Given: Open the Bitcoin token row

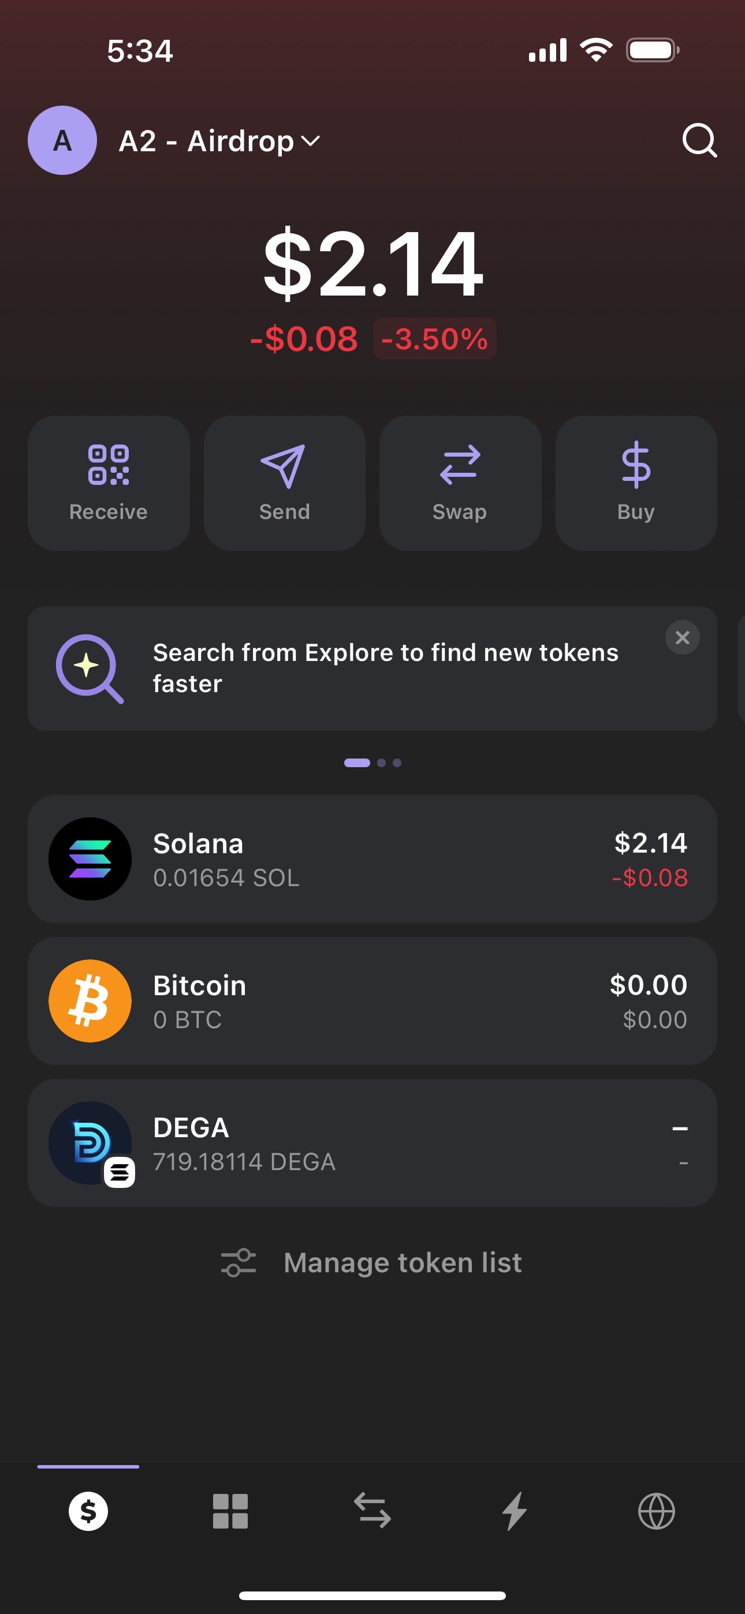Looking at the screenshot, I should (372, 1000).
